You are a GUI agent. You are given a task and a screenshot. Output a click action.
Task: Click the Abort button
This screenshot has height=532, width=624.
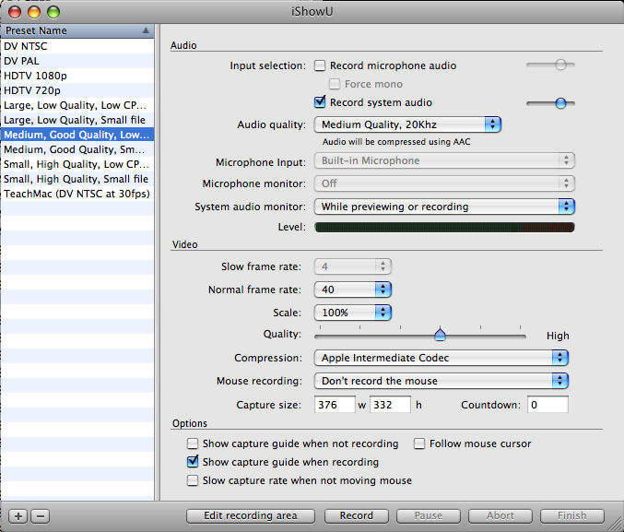(500, 515)
